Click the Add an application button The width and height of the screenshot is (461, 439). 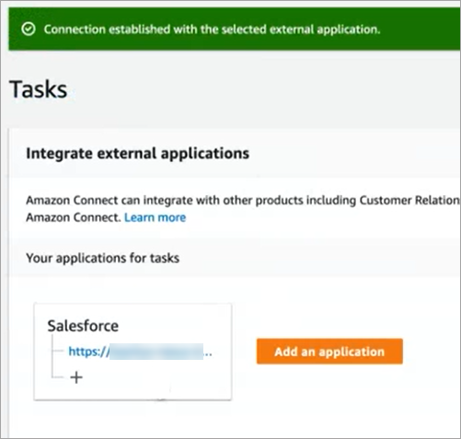[x=329, y=352]
